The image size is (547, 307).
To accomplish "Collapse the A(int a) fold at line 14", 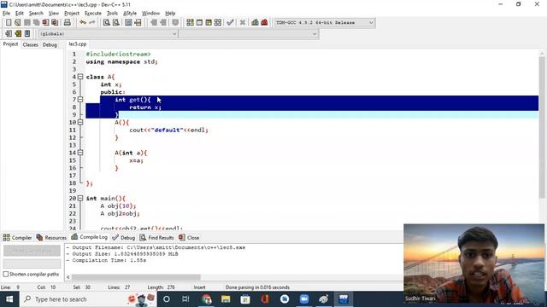I will (80, 153).
